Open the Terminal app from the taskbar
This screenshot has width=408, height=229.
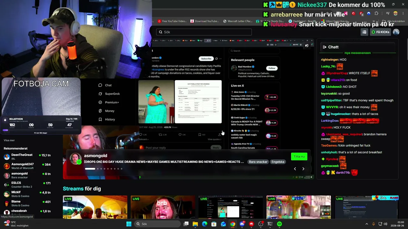point(270,224)
